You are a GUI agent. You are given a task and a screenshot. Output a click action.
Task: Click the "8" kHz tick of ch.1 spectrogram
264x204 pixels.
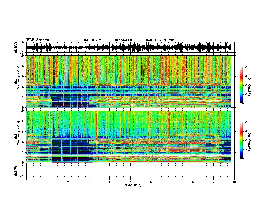[x=23, y=66]
